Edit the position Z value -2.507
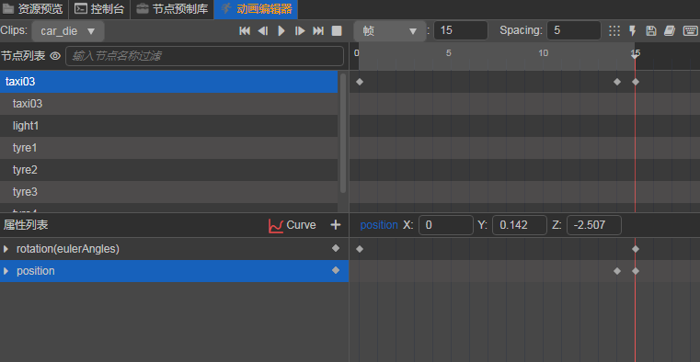This screenshot has width=700, height=362. 593,225
